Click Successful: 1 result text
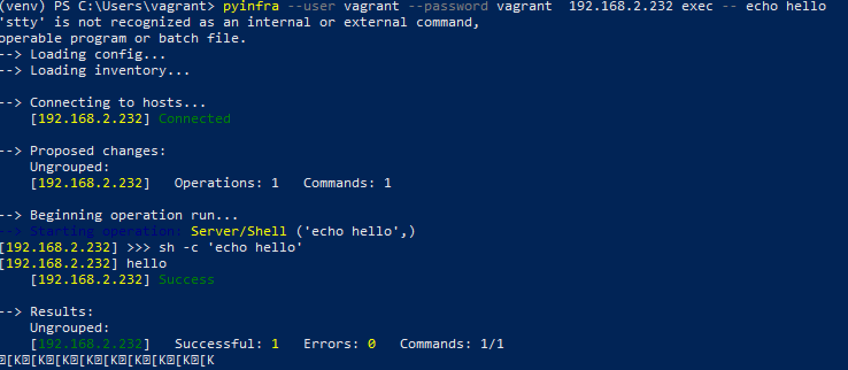 tap(227, 344)
